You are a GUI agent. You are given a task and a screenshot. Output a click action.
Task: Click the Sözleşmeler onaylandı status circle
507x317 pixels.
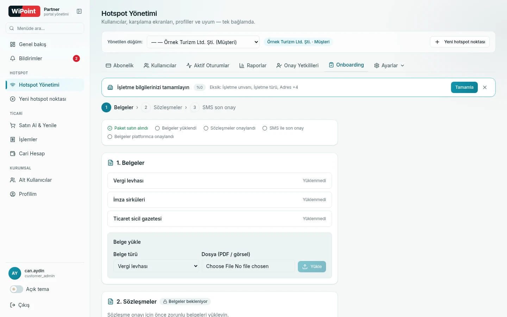[206, 128]
